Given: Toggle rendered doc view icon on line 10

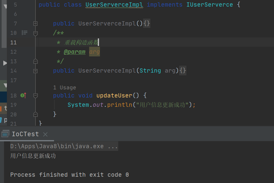Looking at the screenshot, I should pyautogui.click(x=25, y=33).
